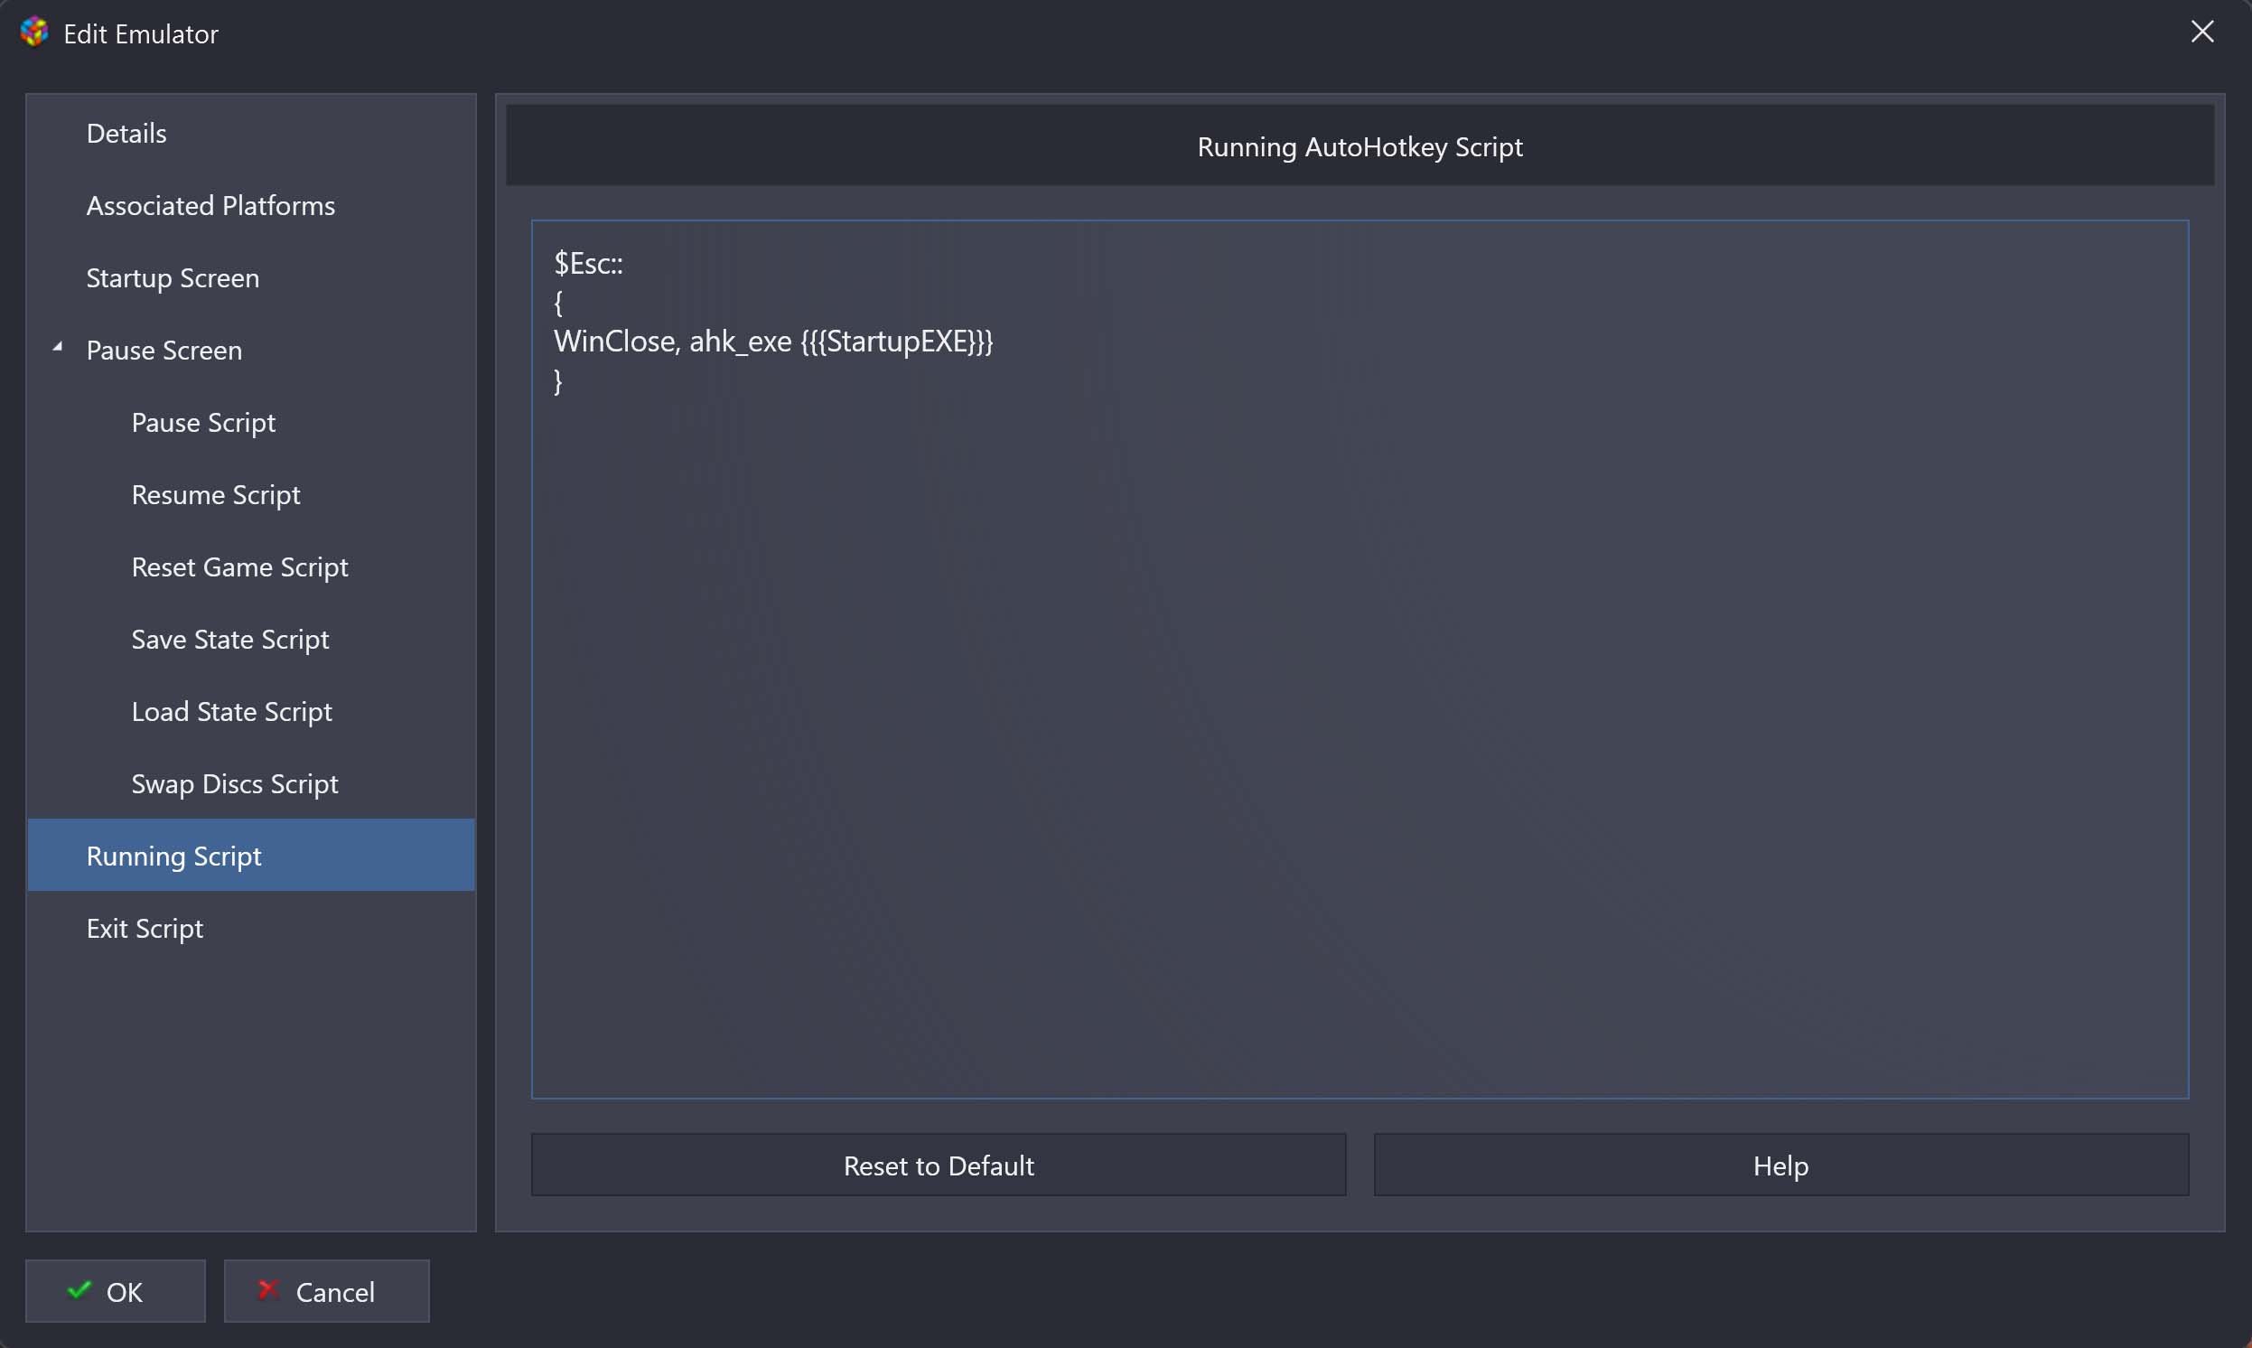The image size is (2252, 1348).
Task: Open the Details section
Action: pyautogui.click(x=251, y=134)
